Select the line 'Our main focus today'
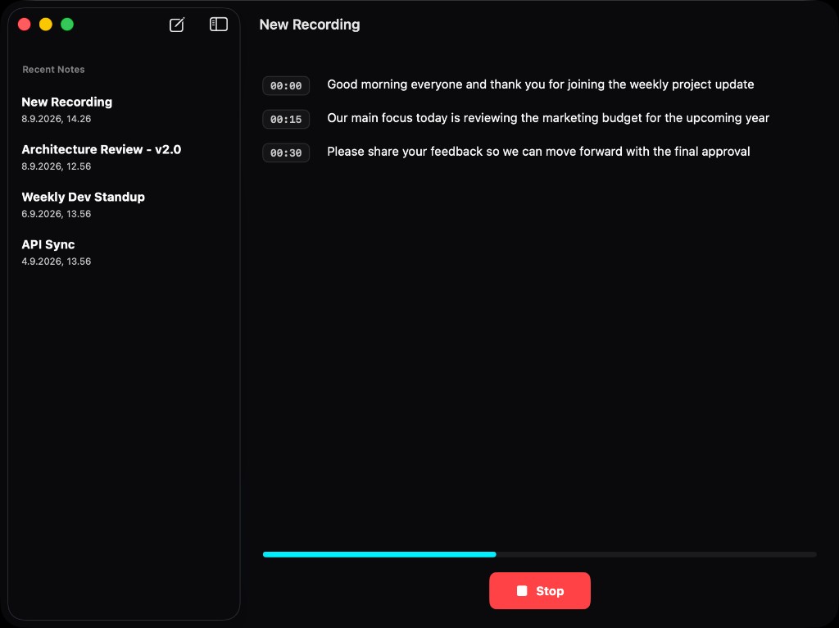This screenshot has height=628, width=839. [x=548, y=118]
